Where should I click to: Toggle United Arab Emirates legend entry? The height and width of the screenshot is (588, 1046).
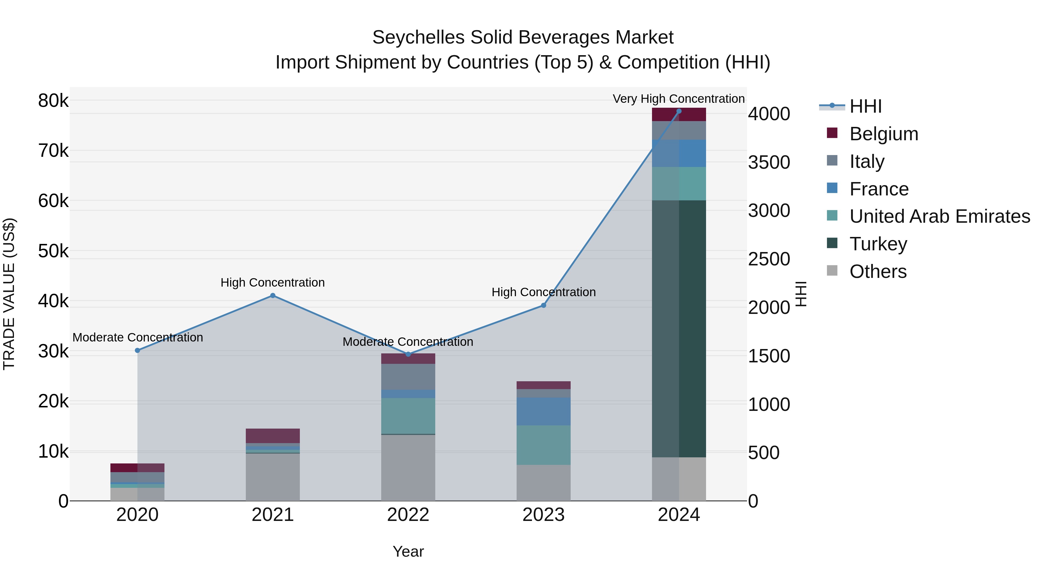pos(928,216)
